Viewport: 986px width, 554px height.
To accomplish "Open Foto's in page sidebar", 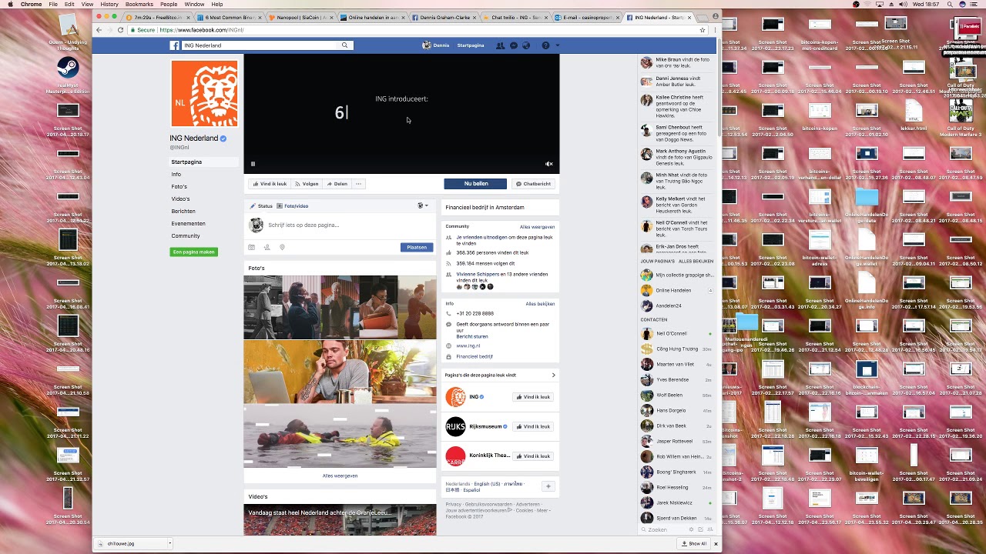I will [179, 187].
